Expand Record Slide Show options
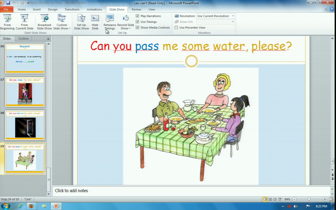This screenshot has height=210, width=336. [126, 27]
